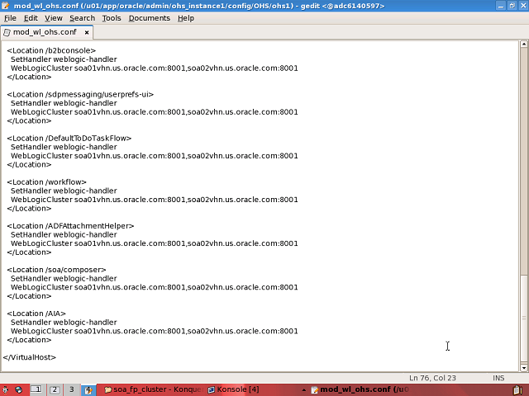The height and width of the screenshot is (396, 529).
Task: Click the gedit window menu icon in title bar
Action: pos(6,5)
